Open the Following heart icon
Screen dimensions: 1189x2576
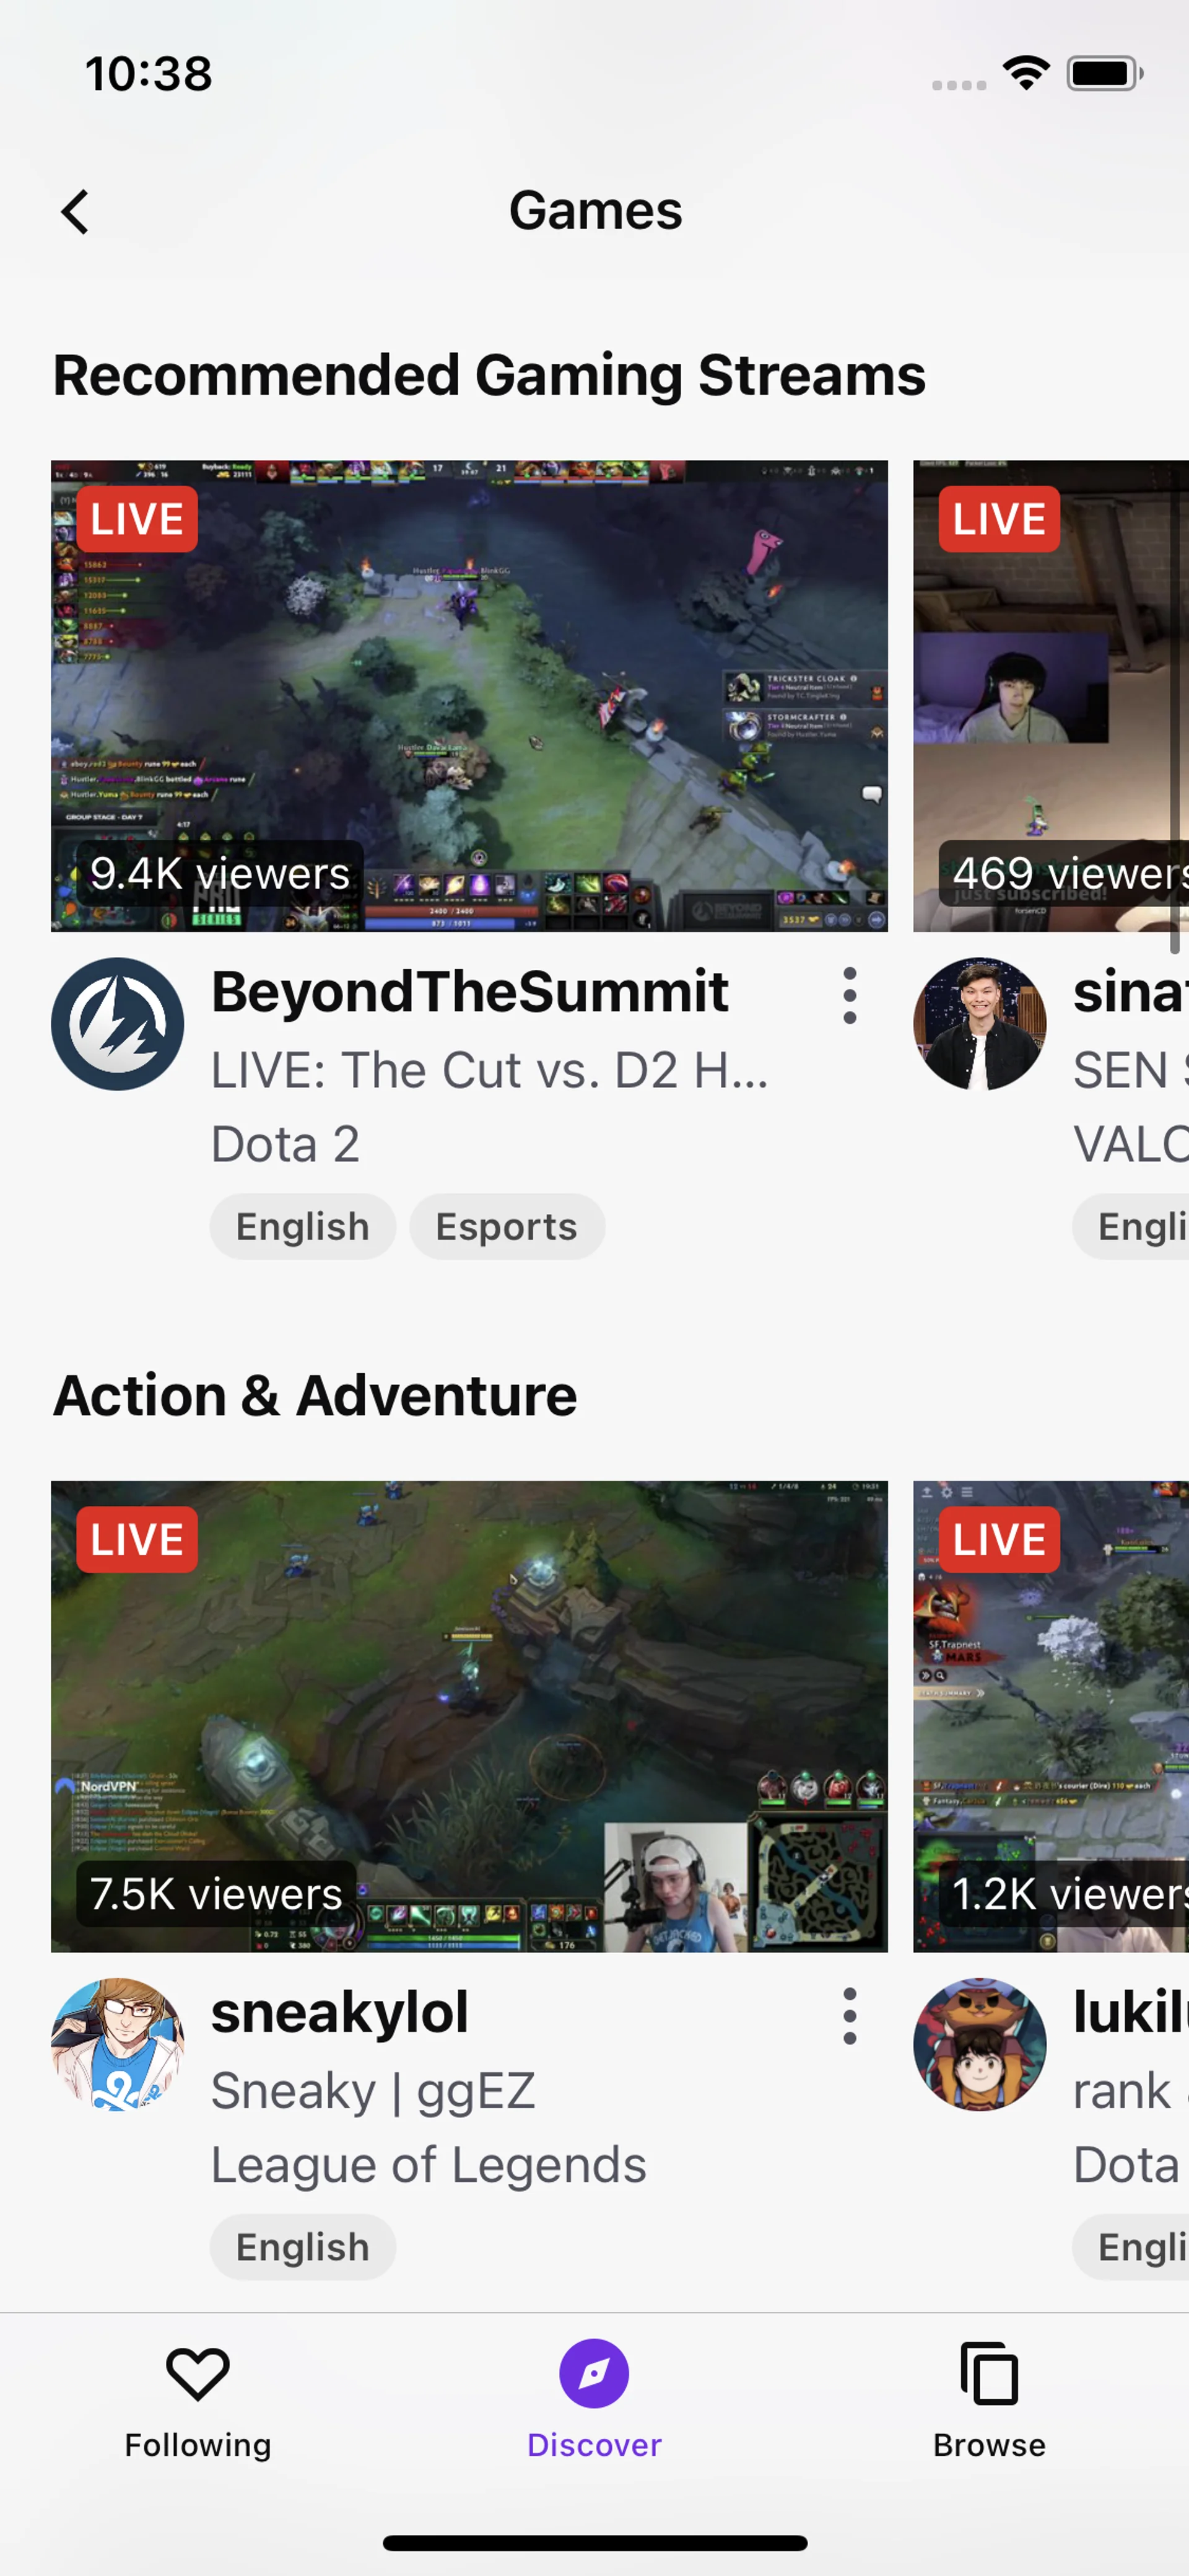(198, 2374)
